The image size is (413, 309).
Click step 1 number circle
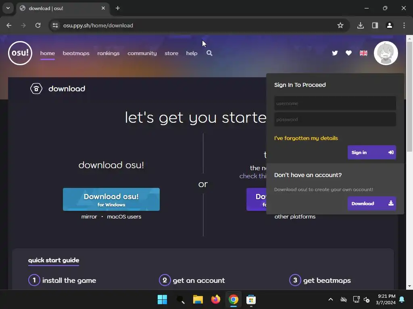[34, 280]
